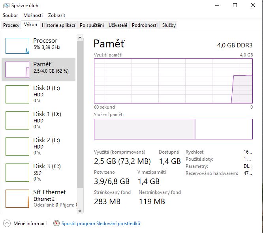Click the sidebar vertical scrollbar
Screen dimensions: 263x233
pos(80,118)
